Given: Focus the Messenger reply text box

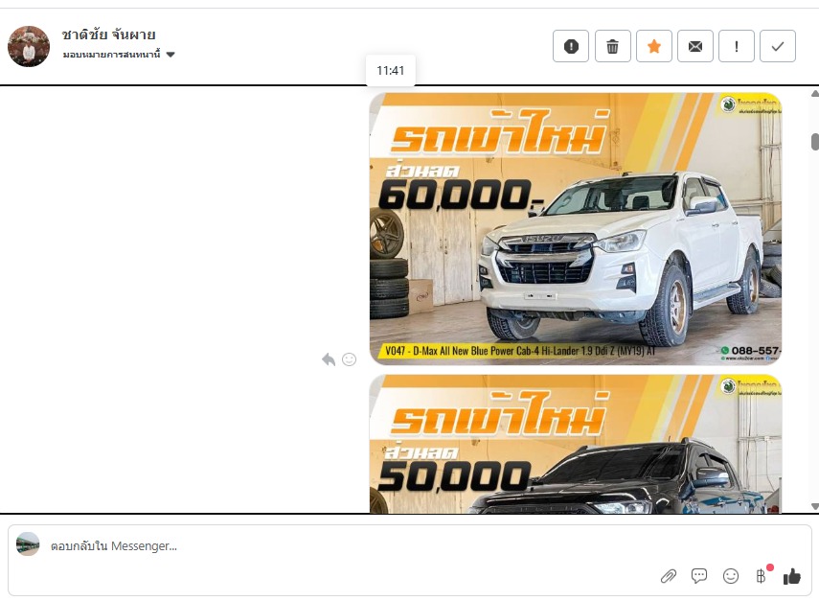Looking at the screenshot, I should coord(410,546).
